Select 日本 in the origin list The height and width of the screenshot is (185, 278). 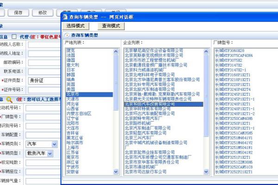point(71,70)
